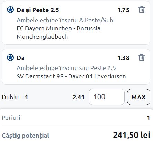Open SV Darmstadt 98 - Bayer 04 Leverkusen match
Image resolution: width=153 pixels, height=141 pixels.
click(71, 76)
